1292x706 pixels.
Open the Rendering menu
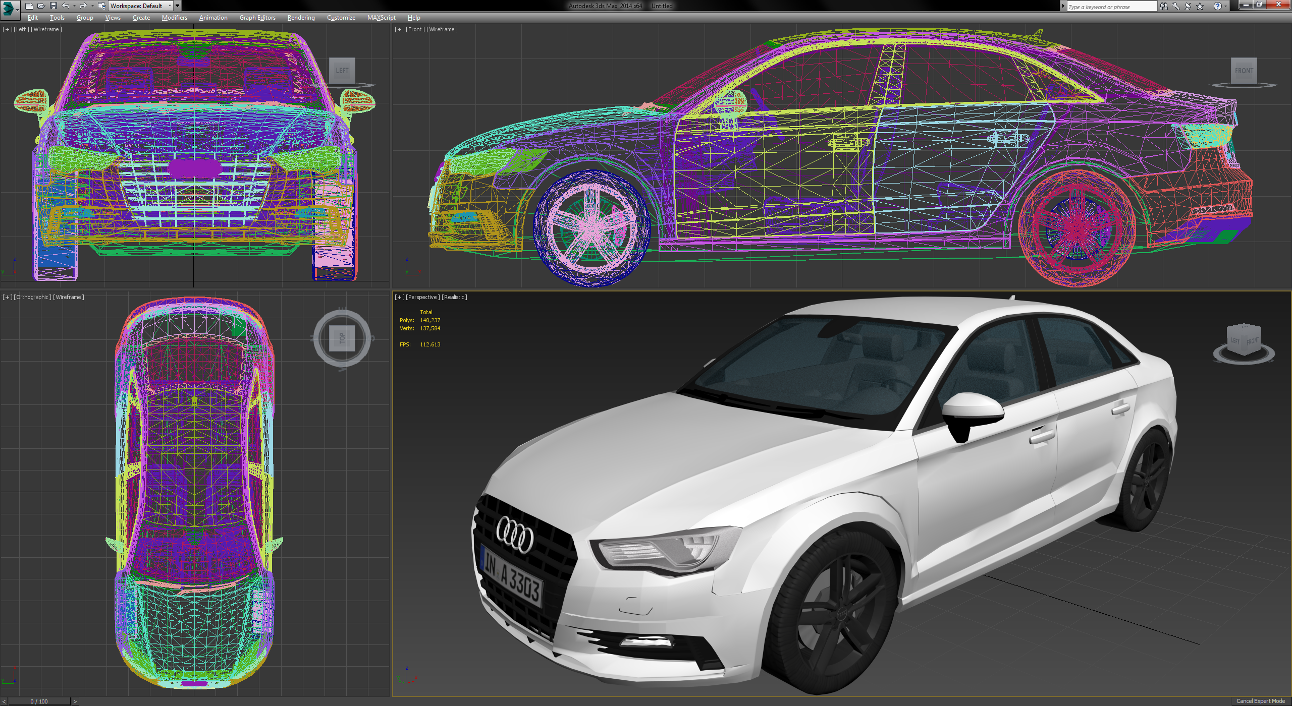(x=300, y=18)
